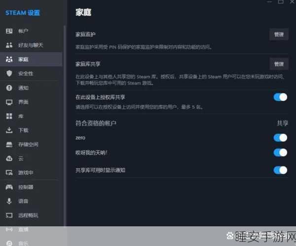The image size is (296, 246).
Task: Select the 通知 notification icon
Action: [9, 88]
